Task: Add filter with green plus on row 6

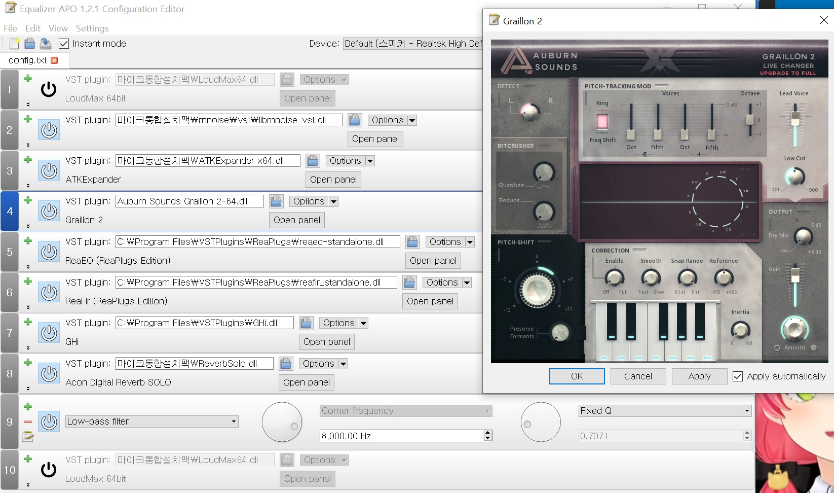Action: coord(28,281)
